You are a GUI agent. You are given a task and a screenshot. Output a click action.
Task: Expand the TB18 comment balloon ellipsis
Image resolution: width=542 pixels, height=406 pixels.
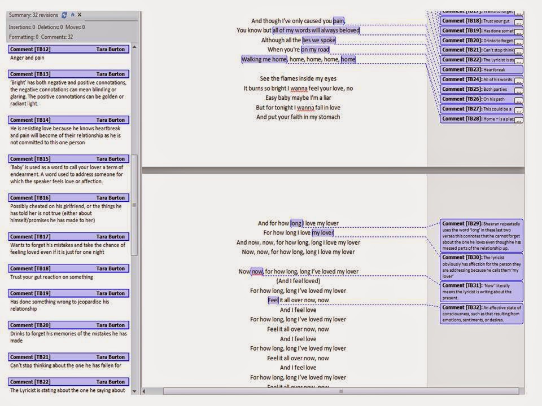click(518, 22)
